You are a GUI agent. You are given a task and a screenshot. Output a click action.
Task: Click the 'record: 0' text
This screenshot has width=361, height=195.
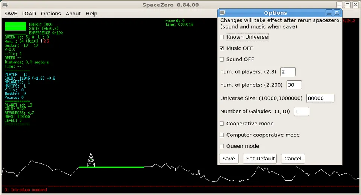point(175,20)
